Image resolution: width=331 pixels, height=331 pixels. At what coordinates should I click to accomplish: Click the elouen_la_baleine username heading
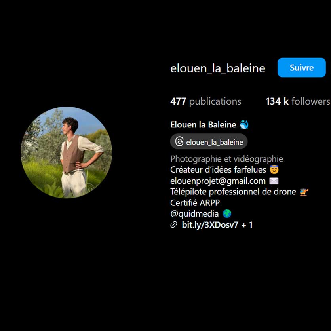pyautogui.click(x=218, y=68)
